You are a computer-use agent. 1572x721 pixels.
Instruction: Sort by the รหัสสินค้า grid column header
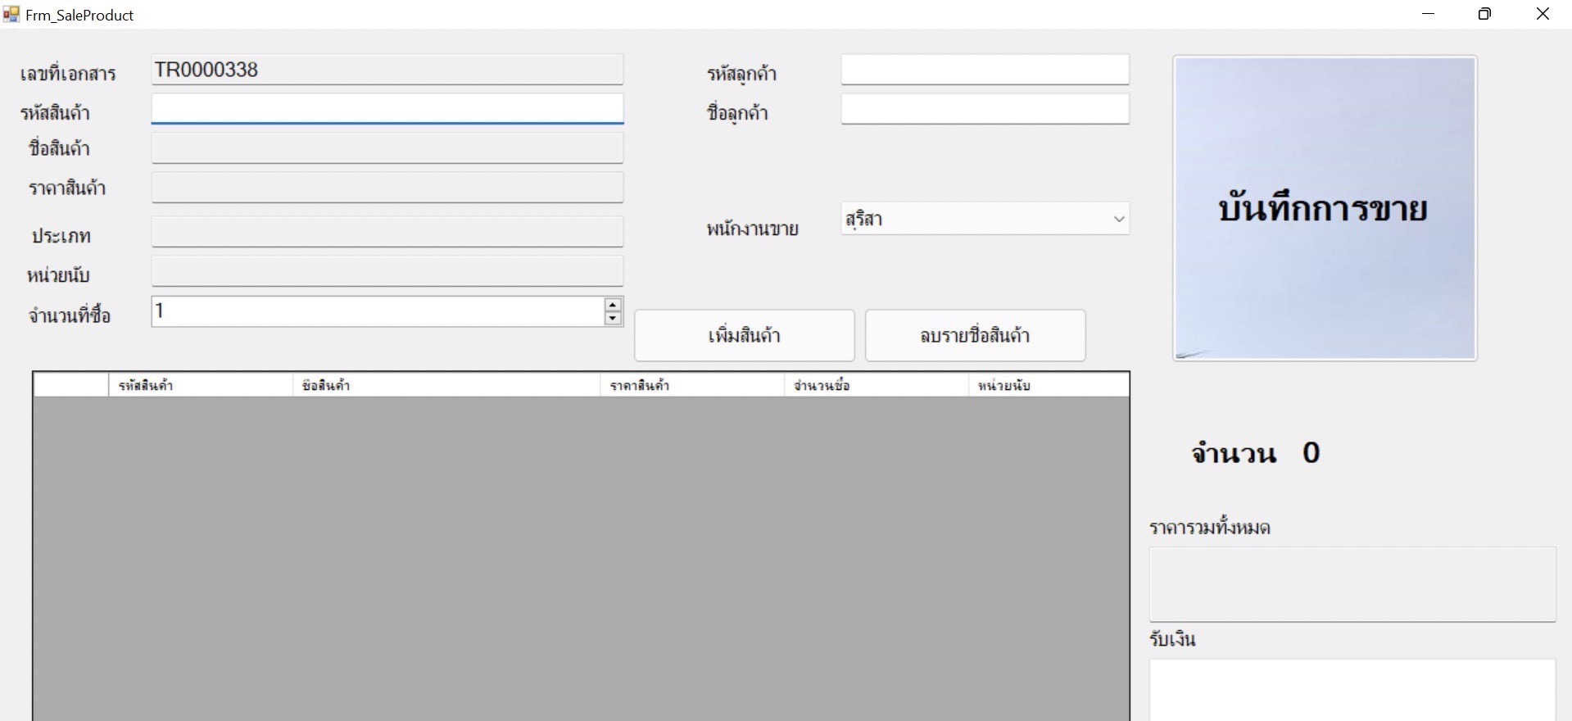[x=200, y=385]
